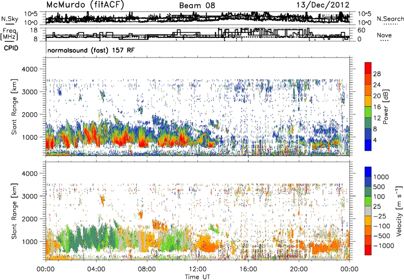Click the '16:00' time axis label

click(x=248, y=269)
